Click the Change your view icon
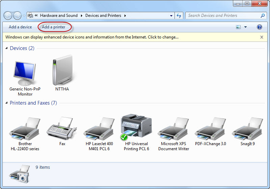Screen dimensions: 270x189 coord(238,27)
